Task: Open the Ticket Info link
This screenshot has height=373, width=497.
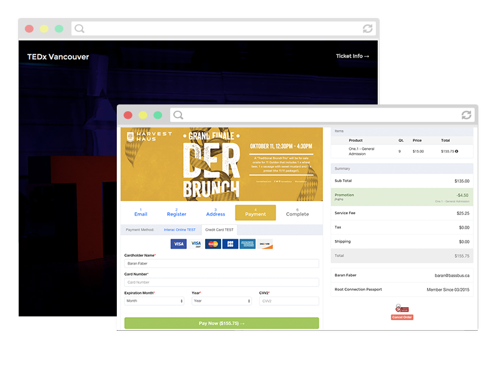Action: 352,56
